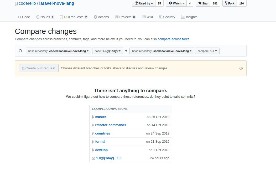
Task: Open the 1.0@{1day}...1.0 comparison
Action: (109, 158)
